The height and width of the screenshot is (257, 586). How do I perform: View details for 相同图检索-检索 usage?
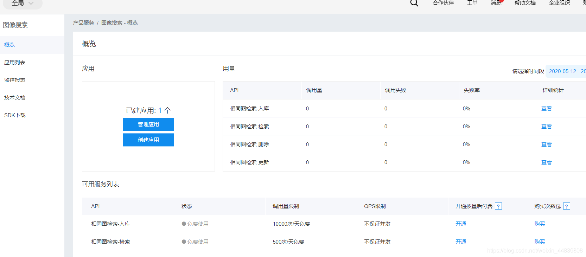coord(546,127)
